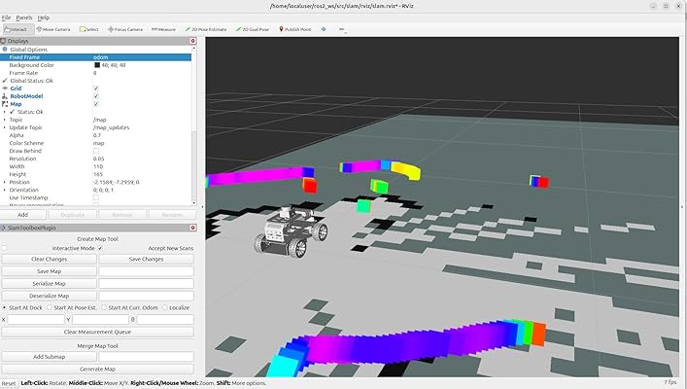Expand the Update Topic property
This screenshot has height=389, width=687.
point(5,127)
